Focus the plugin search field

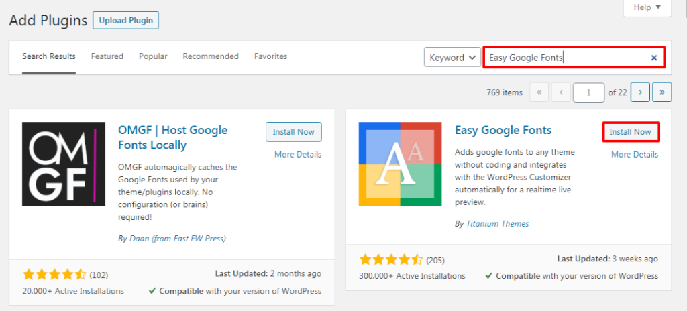tap(574, 58)
